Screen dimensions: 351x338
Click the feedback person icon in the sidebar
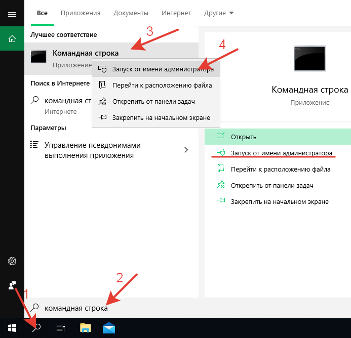[12, 285]
